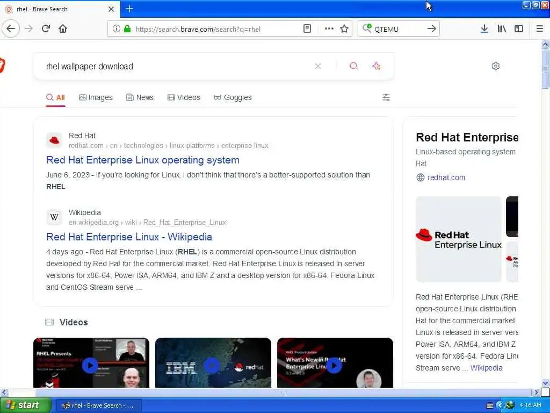Run search with the magnifier button
550x413 pixels.
tap(353, 66)
